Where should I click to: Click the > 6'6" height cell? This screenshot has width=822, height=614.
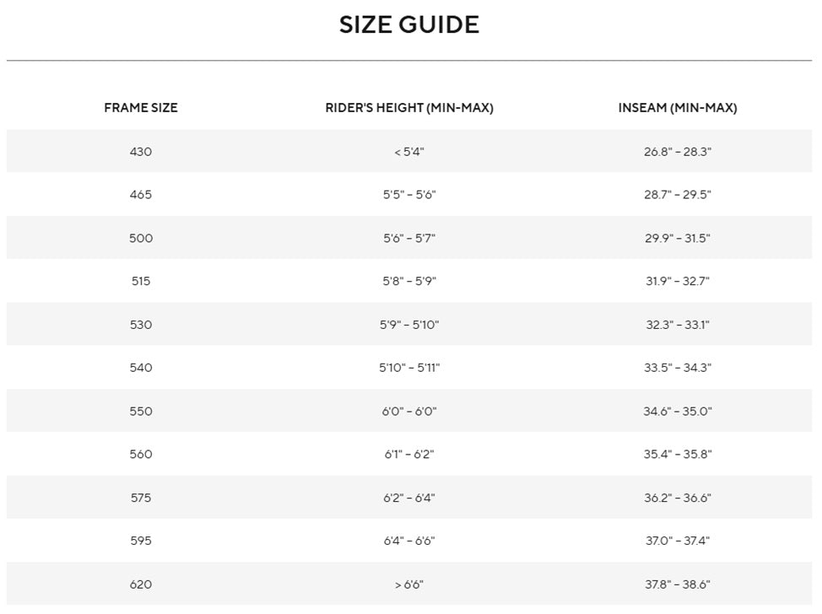[x=409, y=584]
